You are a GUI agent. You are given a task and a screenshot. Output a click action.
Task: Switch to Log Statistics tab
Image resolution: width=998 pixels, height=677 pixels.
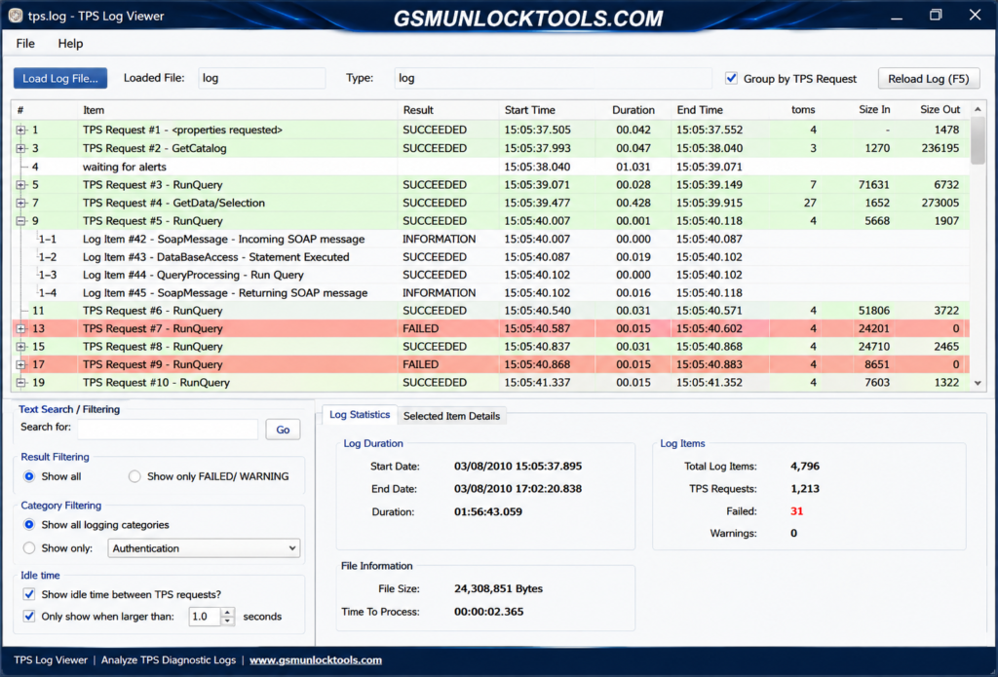360,415
